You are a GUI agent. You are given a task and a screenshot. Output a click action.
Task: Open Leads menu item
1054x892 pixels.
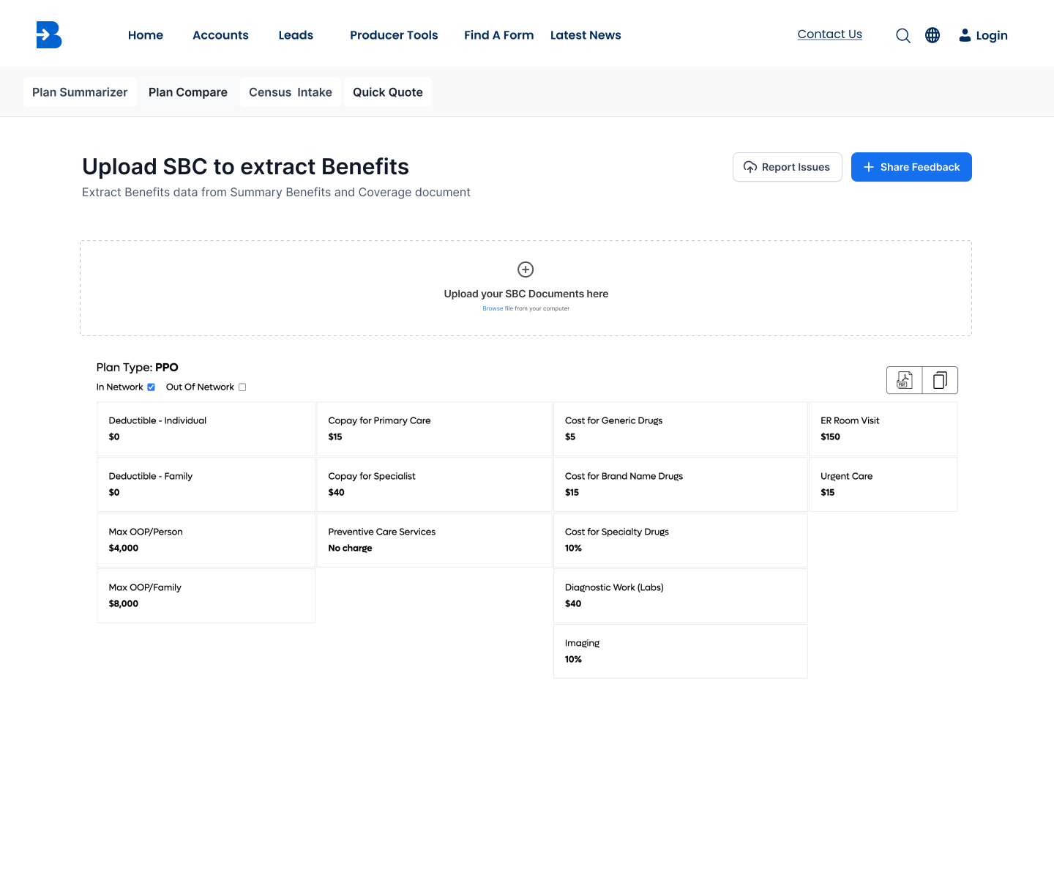[296, 35]
